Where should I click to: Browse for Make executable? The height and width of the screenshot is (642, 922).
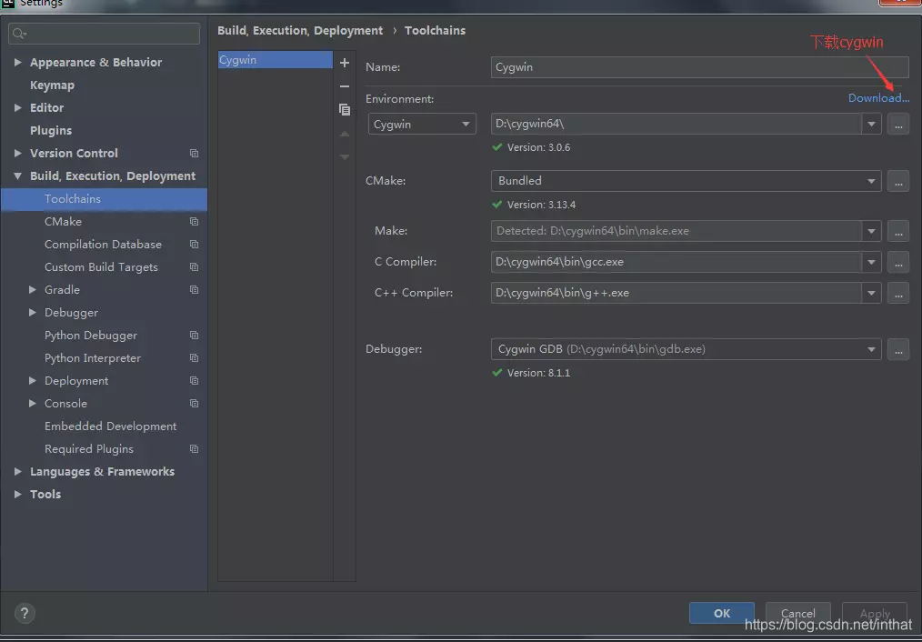point(897,231)
